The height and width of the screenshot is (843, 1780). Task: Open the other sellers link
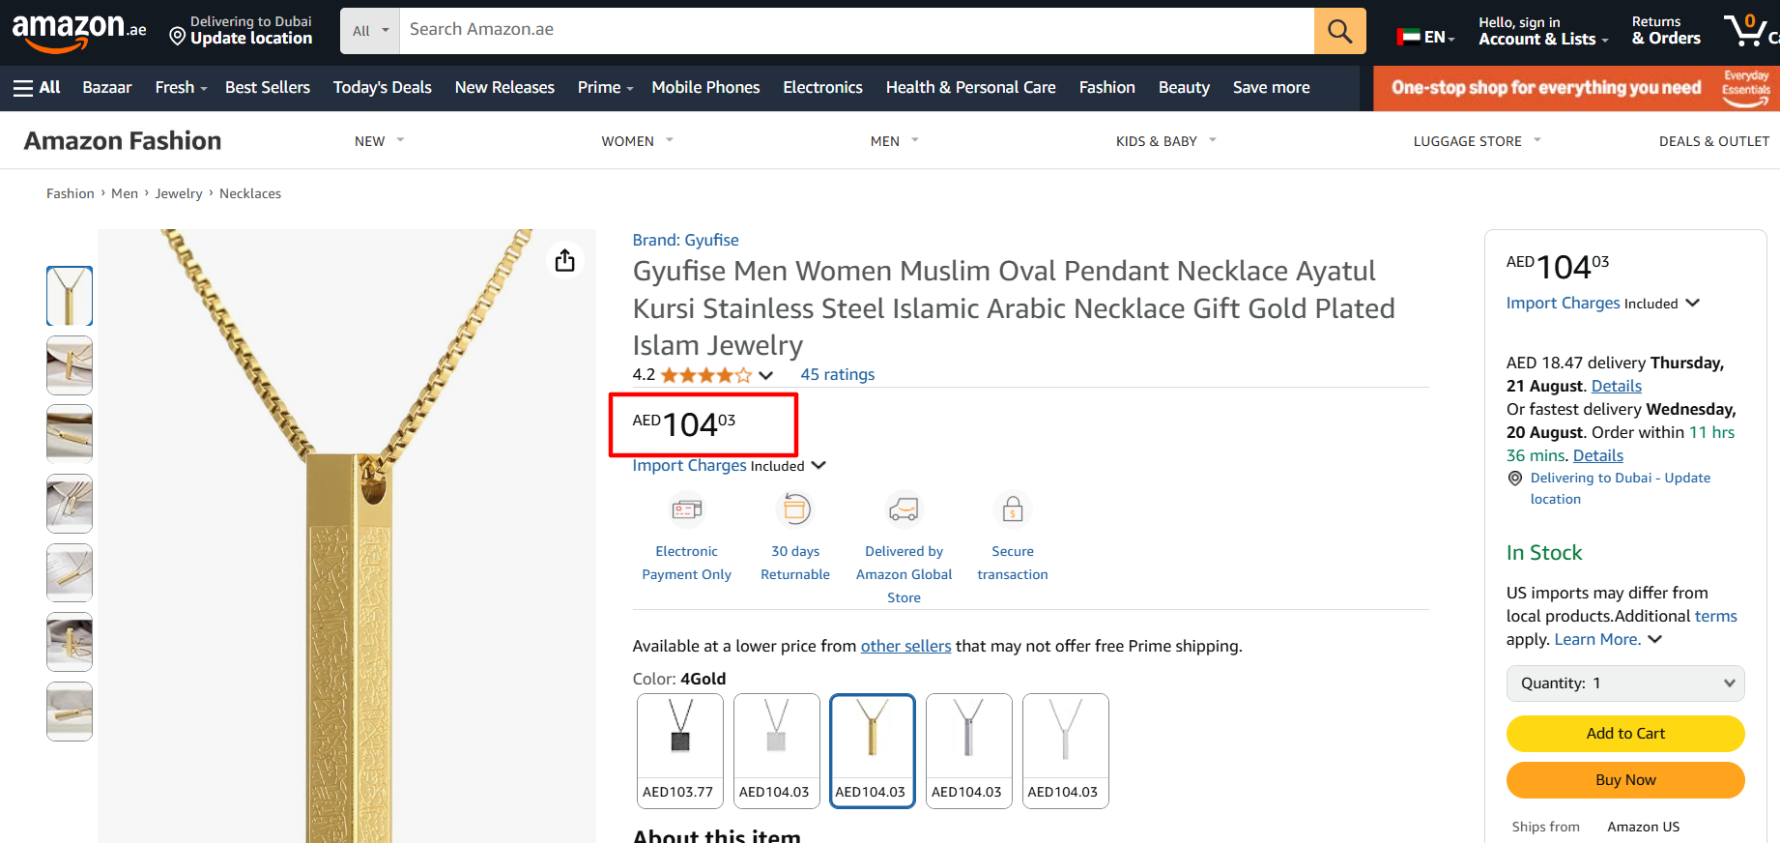[x=905, y=646]
